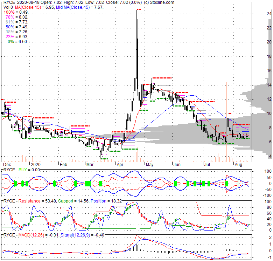Click the 'May' month axis label
Screen dimensions: 273x261
pyautogui.click(x=149, y=164)
